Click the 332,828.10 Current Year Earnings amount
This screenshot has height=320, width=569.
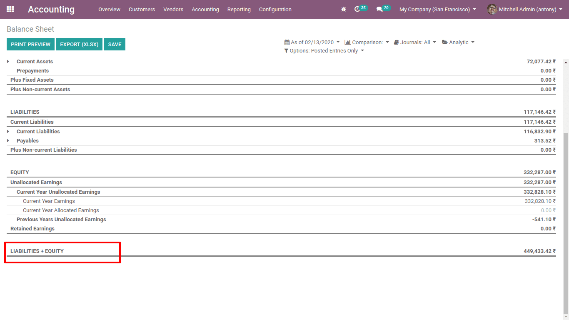click(x=540, y=201)
